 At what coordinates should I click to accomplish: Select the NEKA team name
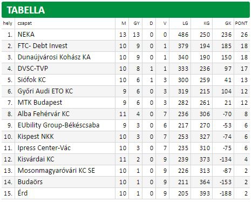click(x=26, y=35)
